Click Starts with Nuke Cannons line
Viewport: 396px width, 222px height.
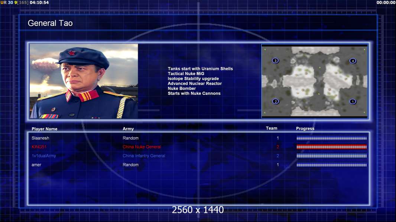[x=194, y=93]
